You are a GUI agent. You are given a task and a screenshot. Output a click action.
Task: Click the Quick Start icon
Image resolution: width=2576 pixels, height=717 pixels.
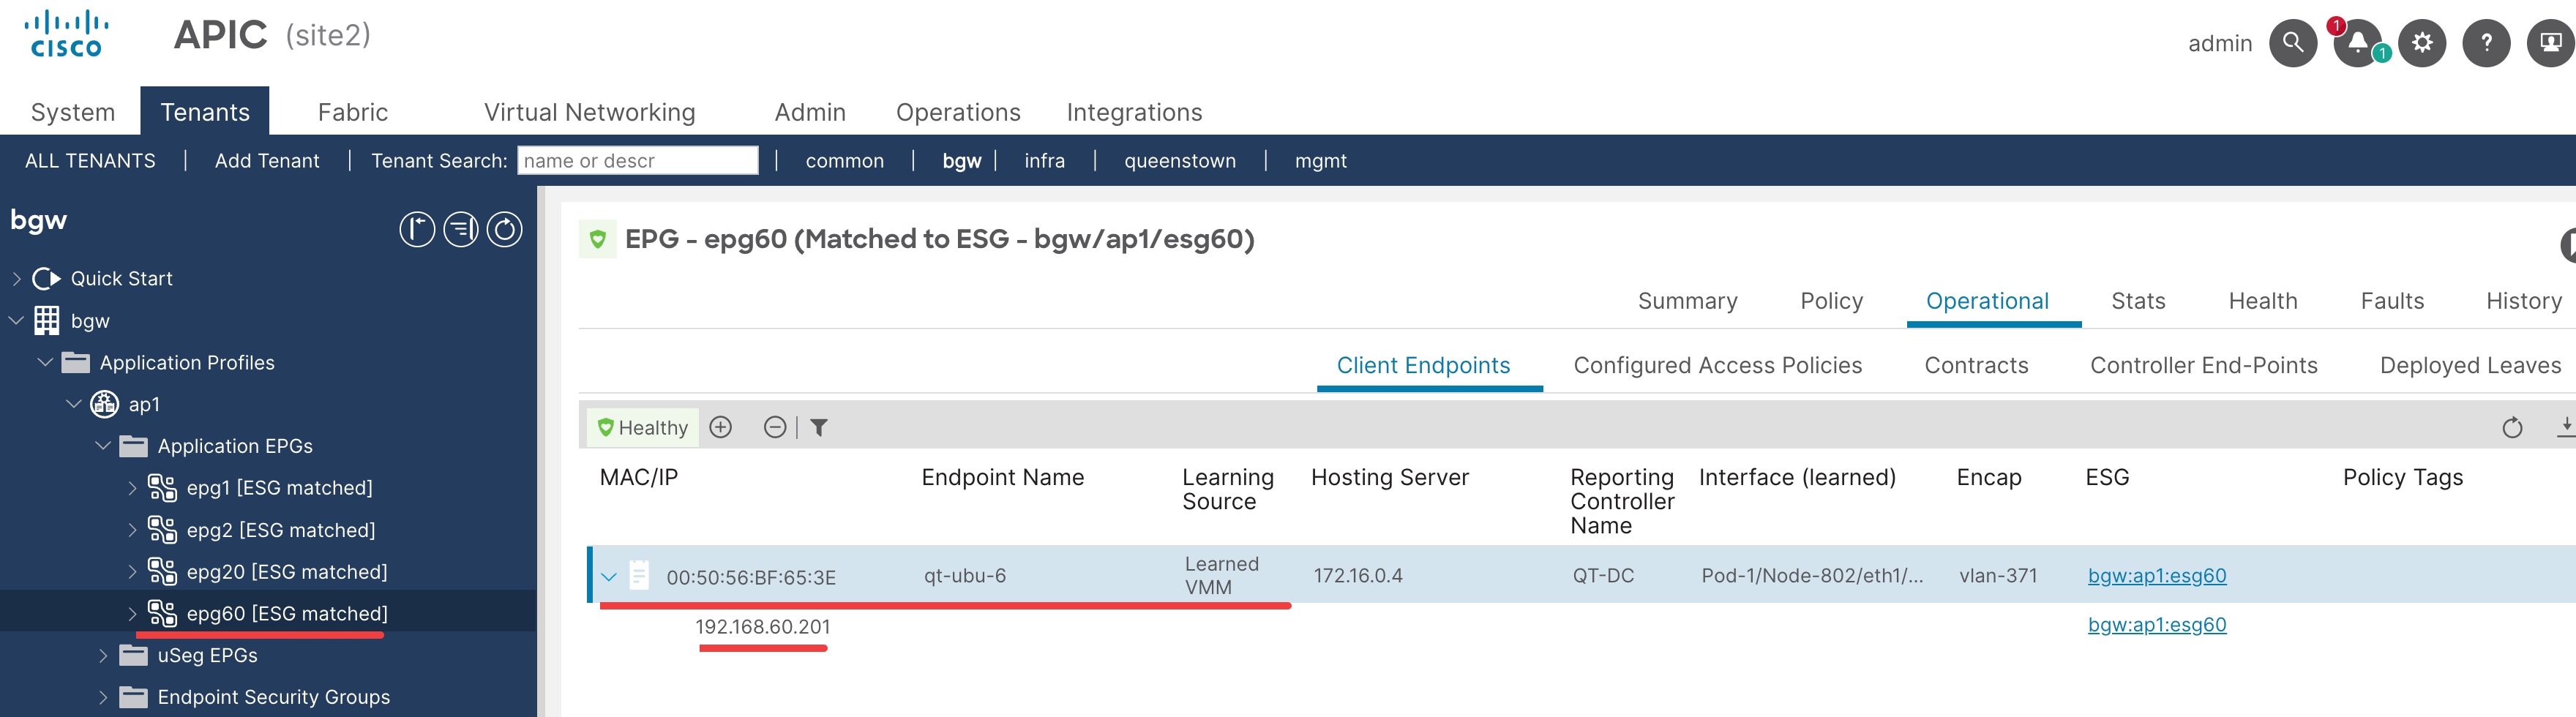coord(46,278)
